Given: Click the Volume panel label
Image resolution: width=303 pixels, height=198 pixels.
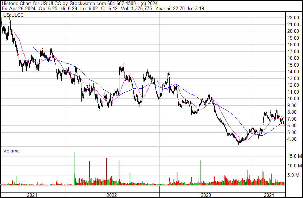Looking at the screenshot, I should tap(11, 151).
